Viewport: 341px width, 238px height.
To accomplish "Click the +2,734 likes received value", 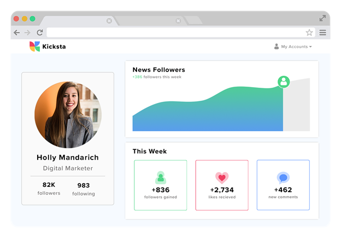I will [222, 190].
